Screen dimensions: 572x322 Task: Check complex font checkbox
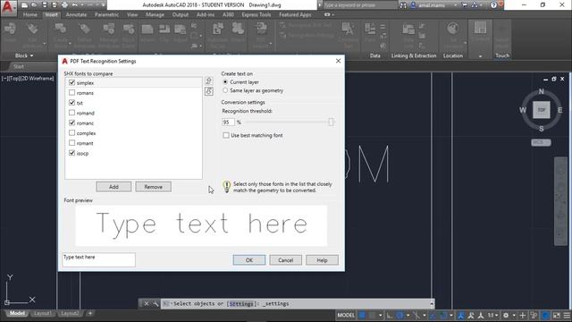(71, 133)
